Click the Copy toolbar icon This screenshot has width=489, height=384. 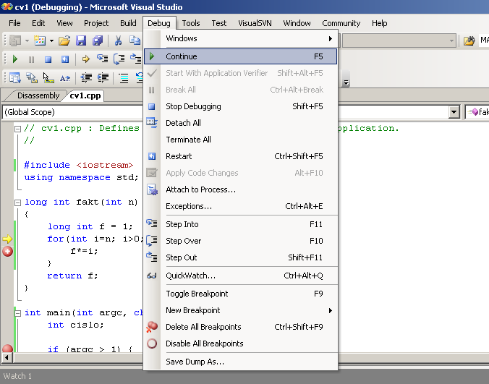pyautogui.click(x=135, y=40)
